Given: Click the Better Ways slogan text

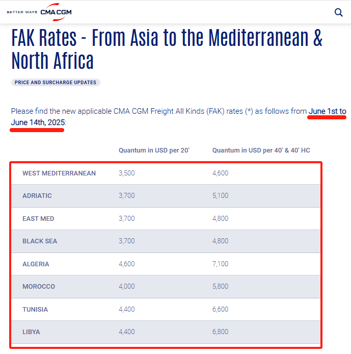Looking at the screenshot, I should [x=22, y=12].
